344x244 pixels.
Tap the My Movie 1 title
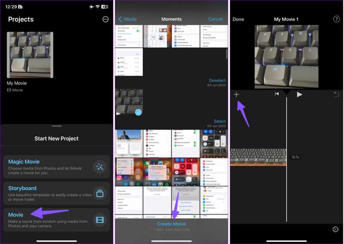coord(286,19)
